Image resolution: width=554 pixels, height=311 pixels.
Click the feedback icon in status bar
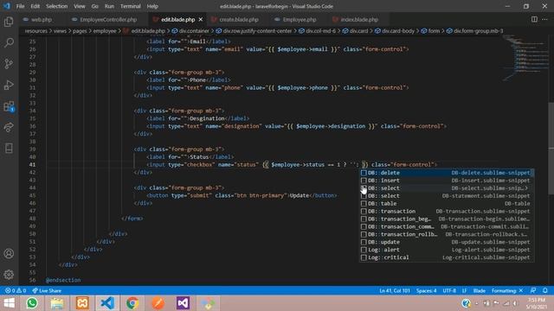point(533,290)
